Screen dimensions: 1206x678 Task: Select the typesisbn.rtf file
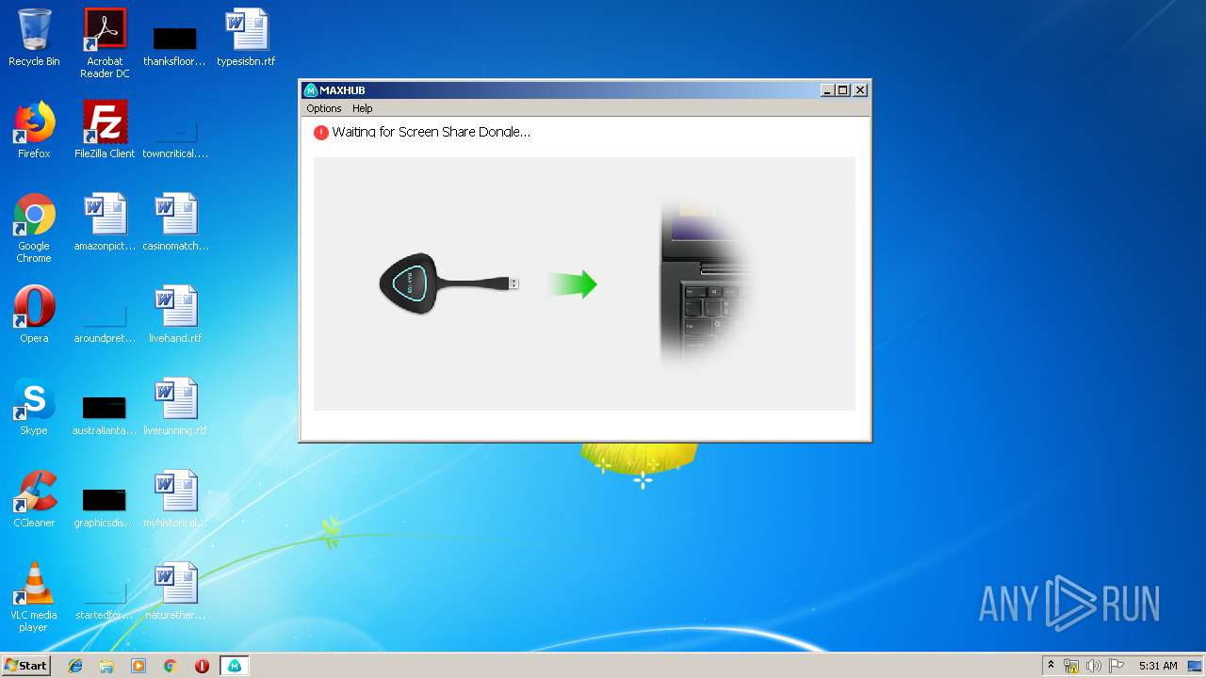(x=246, y=38)
